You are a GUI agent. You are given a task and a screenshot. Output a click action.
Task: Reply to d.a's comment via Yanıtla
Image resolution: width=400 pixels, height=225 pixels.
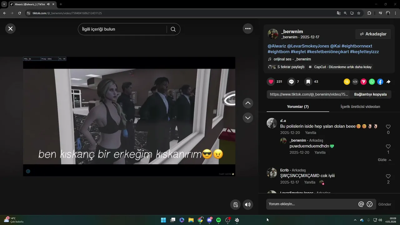(311, 133)
